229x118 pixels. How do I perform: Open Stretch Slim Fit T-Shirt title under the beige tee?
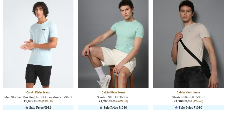tap(189, 97)
